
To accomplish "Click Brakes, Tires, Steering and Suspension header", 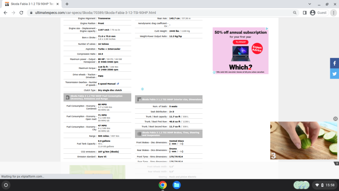I will [x=168, y=134].
